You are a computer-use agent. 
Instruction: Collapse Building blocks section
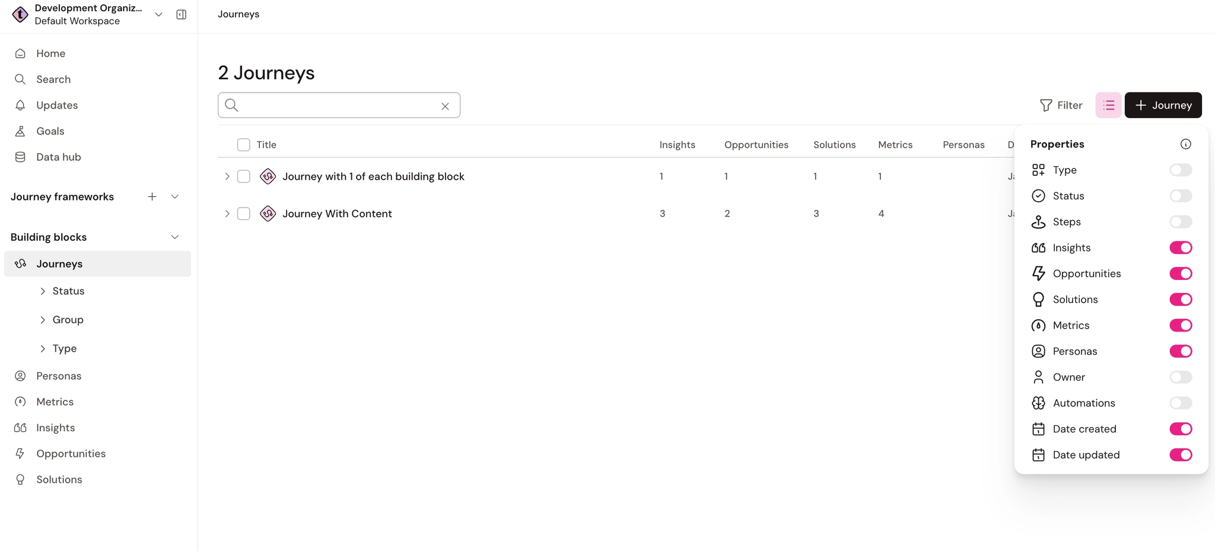175,237
